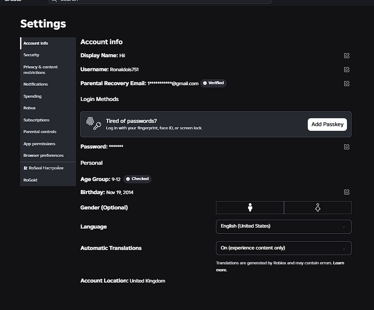The width and height of the screenshot is (374, 310).
Task: Click the United Kingdom account location text
Action: 147,281
